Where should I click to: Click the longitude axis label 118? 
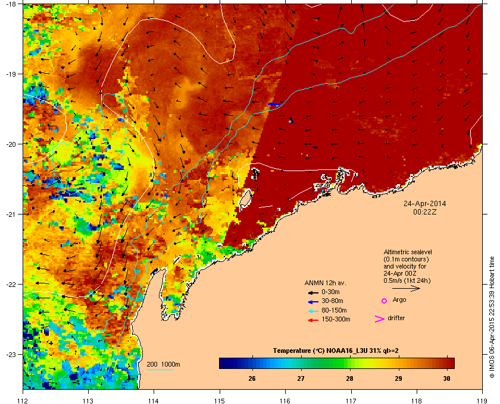pyautogui.click(x=417, y=401)
